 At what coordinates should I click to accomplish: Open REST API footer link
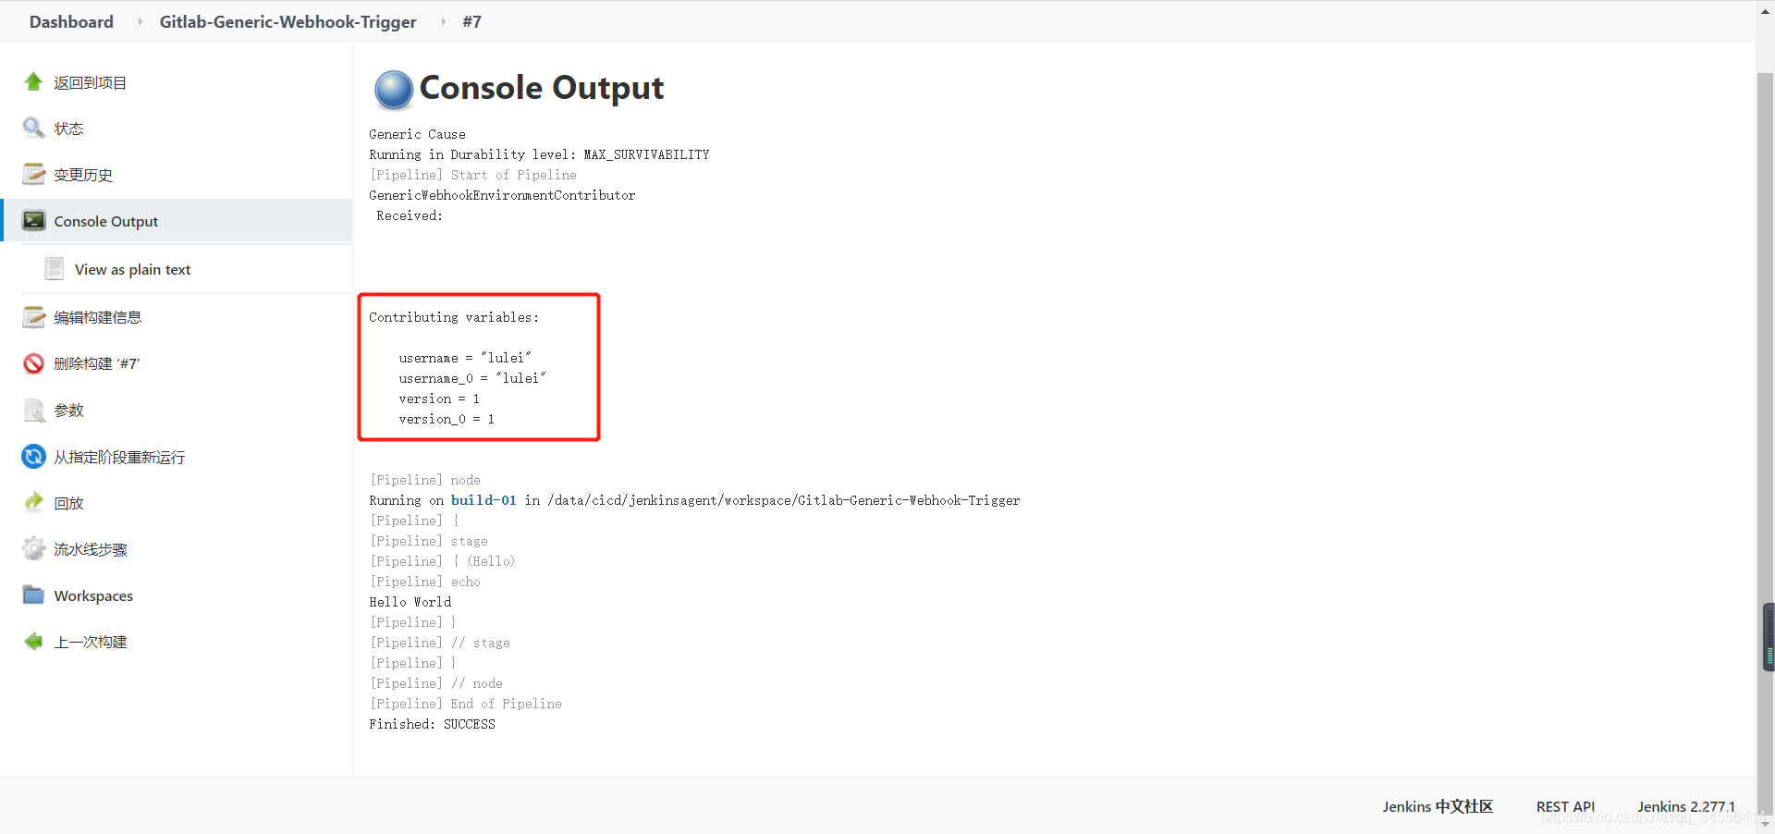pos(1565,806)
